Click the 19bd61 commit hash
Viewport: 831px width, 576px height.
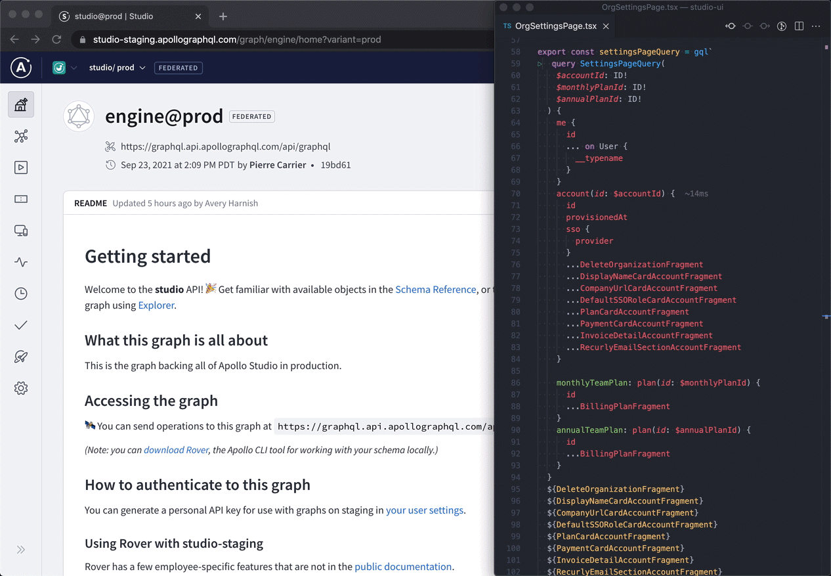335,165
